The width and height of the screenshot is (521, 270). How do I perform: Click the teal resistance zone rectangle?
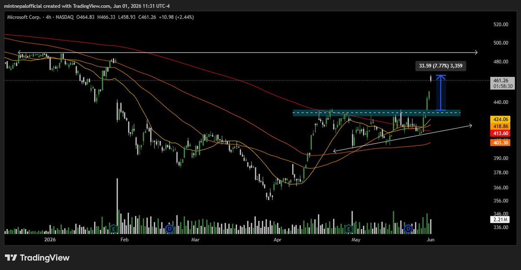376,113
